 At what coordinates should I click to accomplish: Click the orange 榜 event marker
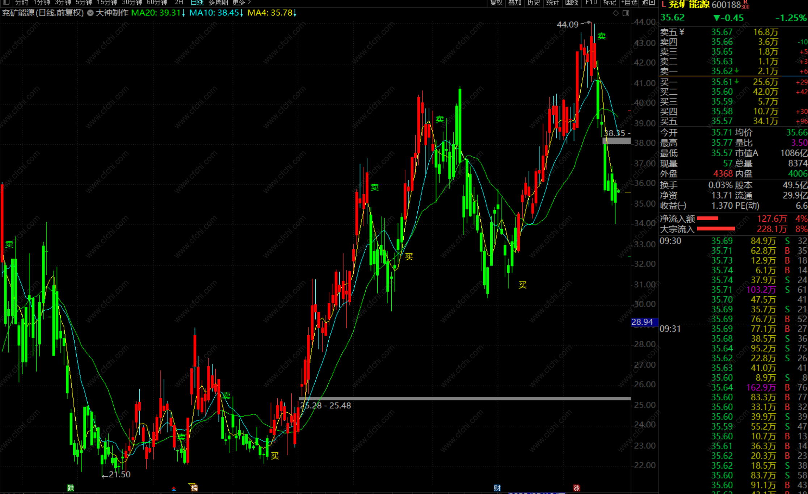pyautogui.click(x=194, y=488)
